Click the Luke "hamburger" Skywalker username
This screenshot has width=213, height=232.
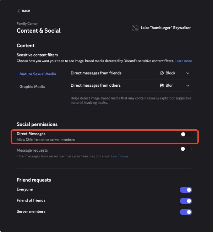coord(166,28)
